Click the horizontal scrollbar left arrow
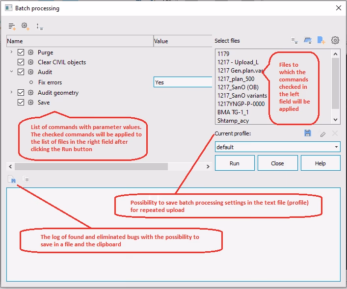347x289 pixels. [x=10, y=166]
